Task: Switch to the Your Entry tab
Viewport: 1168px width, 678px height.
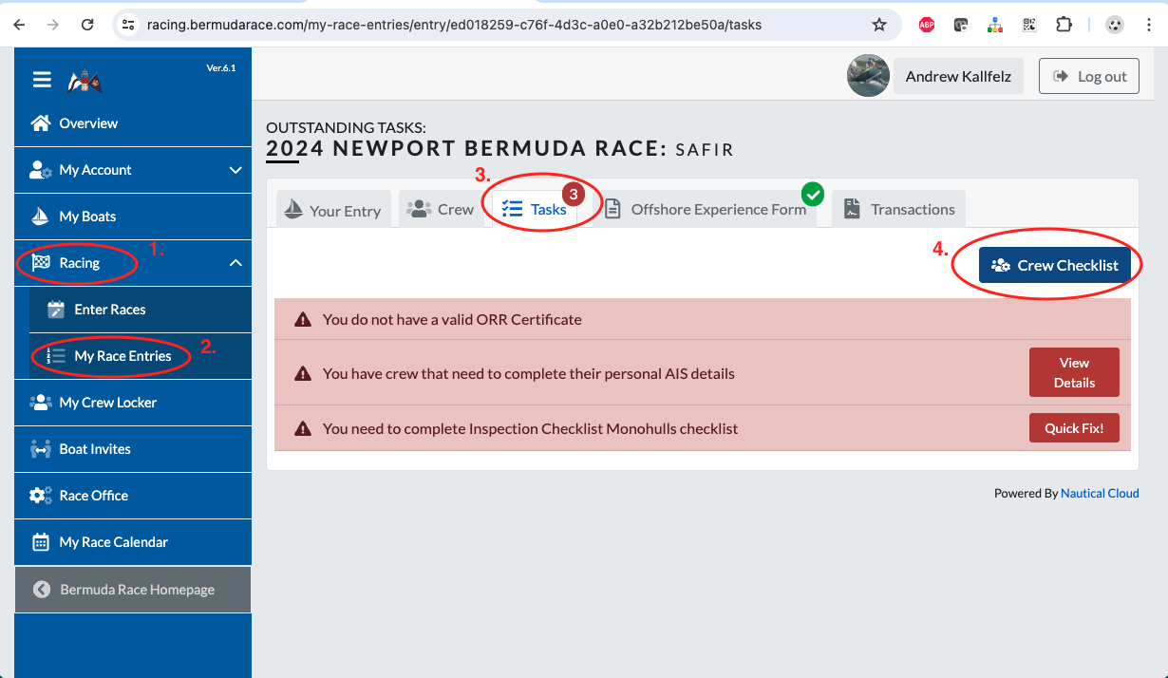Action: tap(333, 211)
